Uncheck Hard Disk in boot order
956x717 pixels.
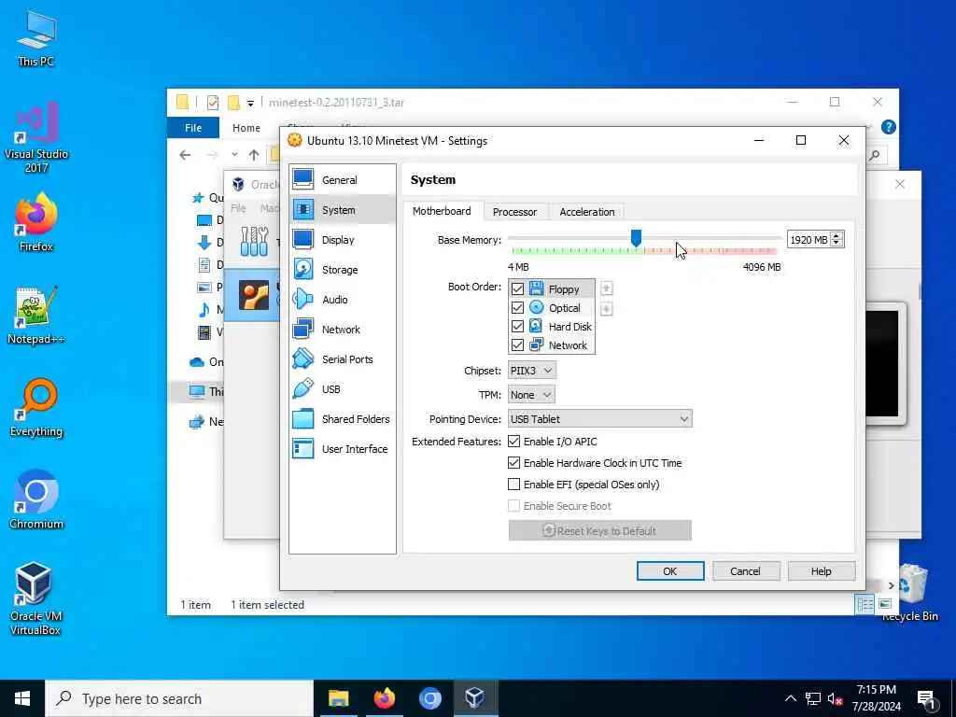[x=517, y=327]
